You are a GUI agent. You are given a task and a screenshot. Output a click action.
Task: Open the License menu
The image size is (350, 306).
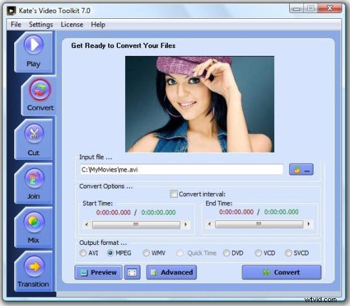click(x=72, y=25)
